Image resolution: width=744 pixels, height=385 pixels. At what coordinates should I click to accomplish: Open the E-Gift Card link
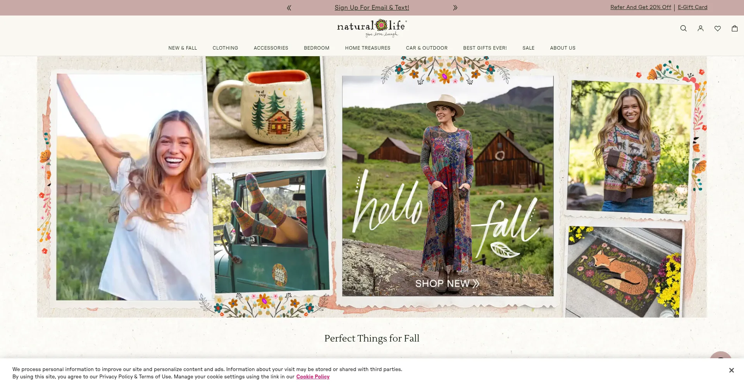pos(692,7)
